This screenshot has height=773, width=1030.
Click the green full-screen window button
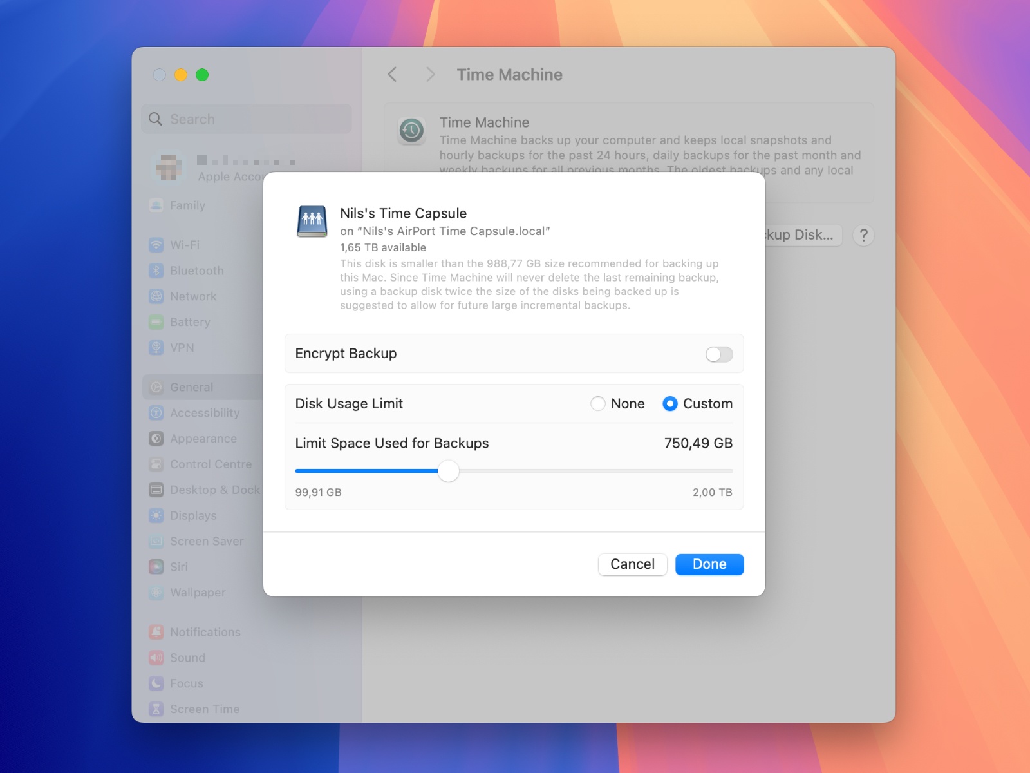(x=202, y=75)
